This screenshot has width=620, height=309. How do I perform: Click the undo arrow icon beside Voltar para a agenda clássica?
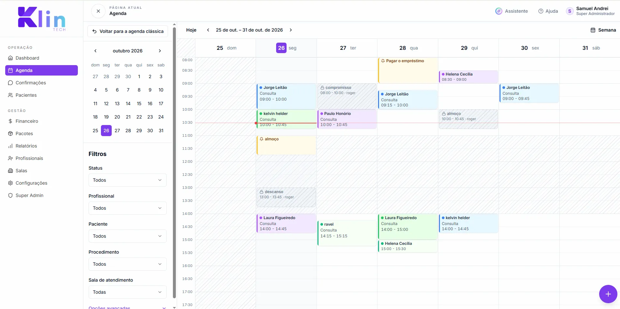[x=94, y=31]
